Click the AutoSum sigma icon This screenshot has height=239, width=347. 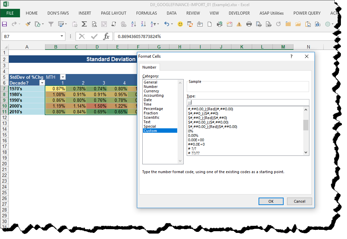point(84,24)
